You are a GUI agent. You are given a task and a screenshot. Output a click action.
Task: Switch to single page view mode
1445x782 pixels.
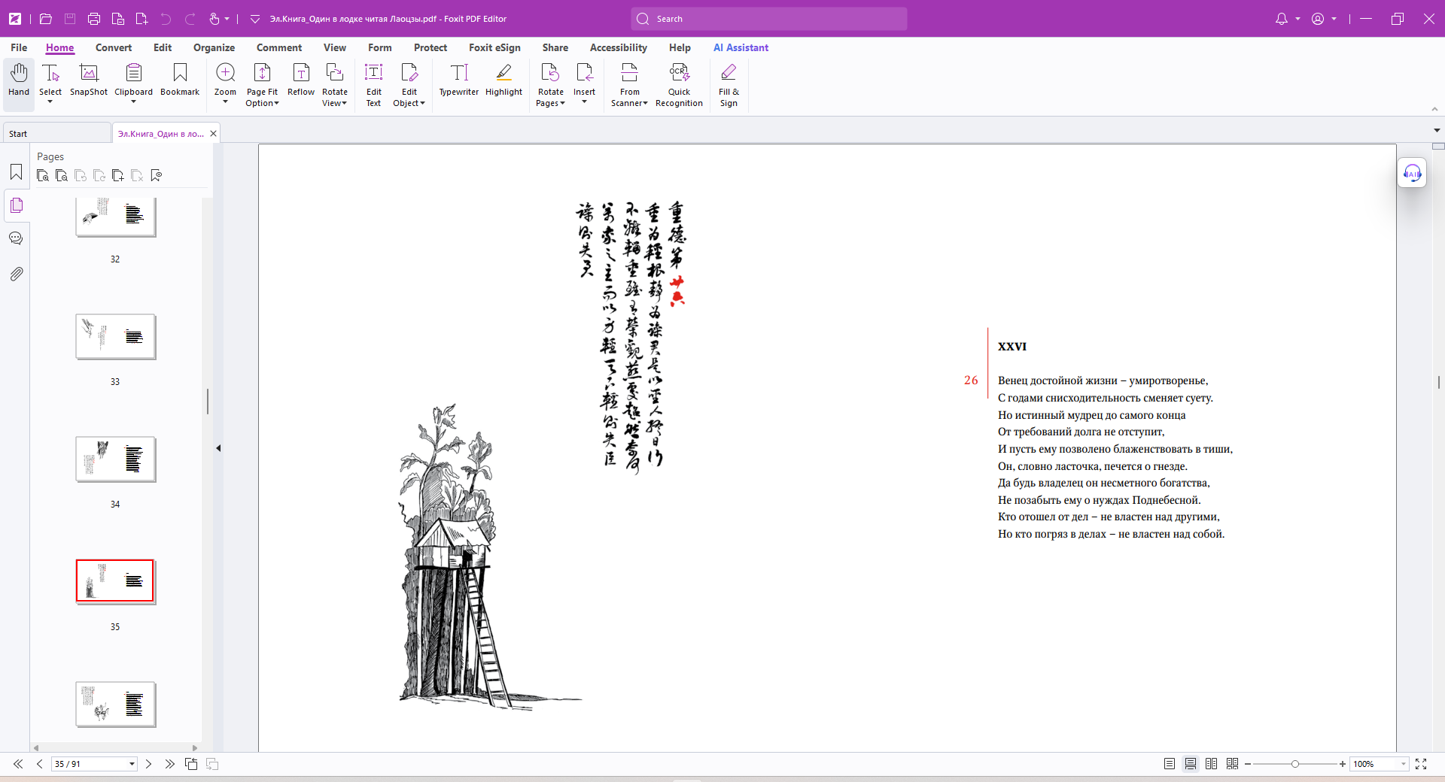(x=1170, y=764)
